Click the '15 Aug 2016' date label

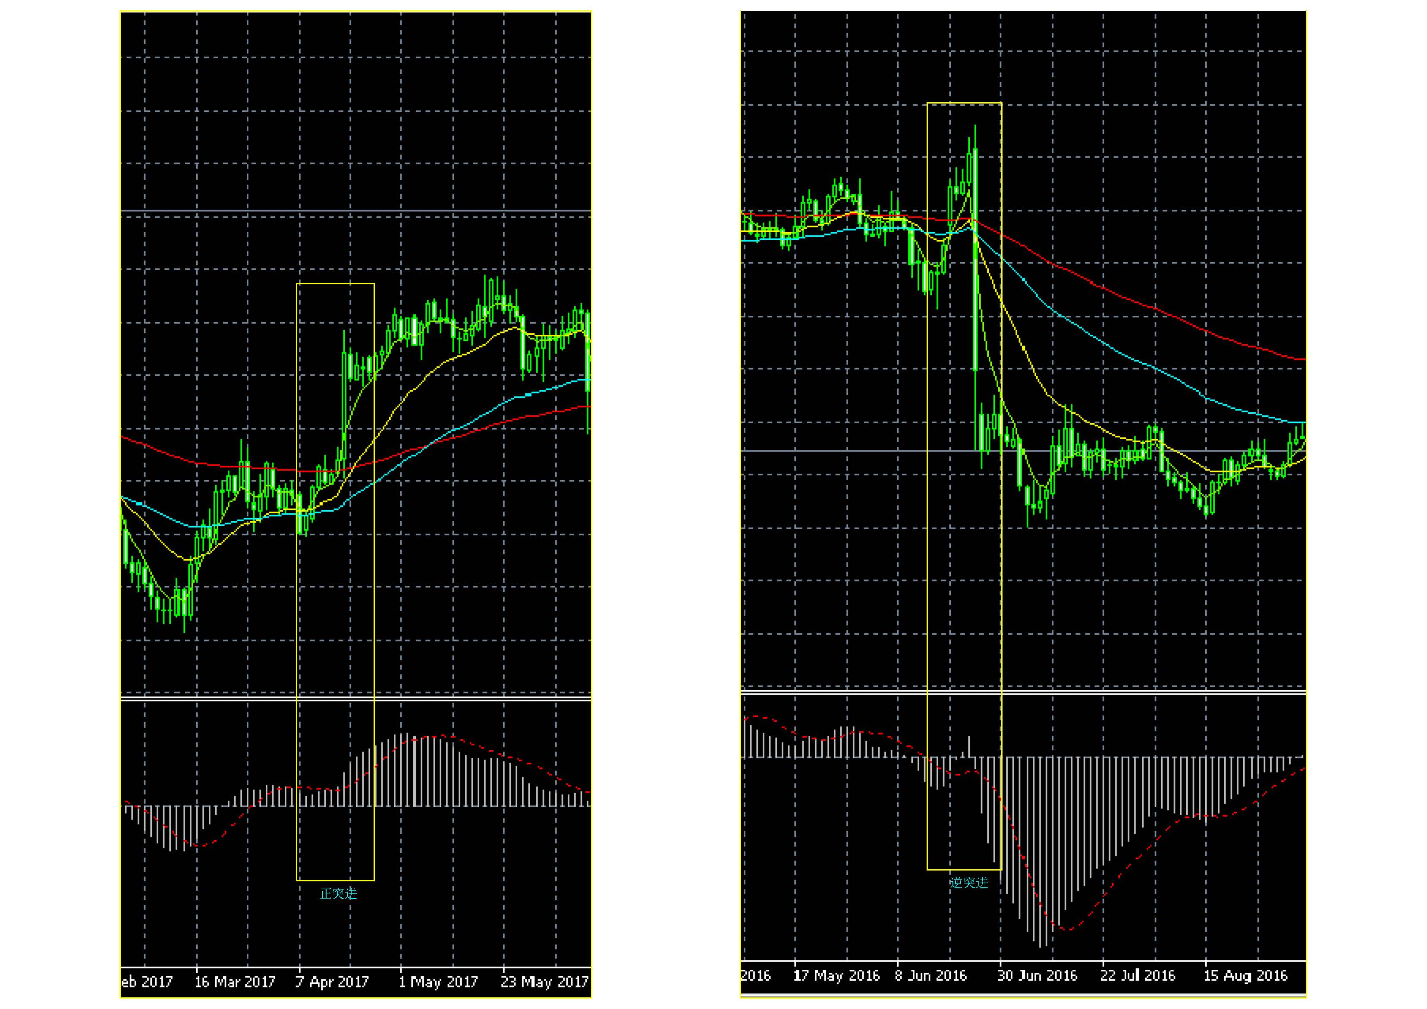[1246, 976]
